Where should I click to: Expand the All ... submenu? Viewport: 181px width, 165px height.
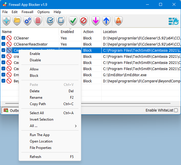[53, 126]
